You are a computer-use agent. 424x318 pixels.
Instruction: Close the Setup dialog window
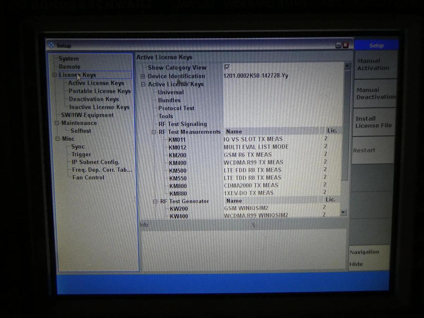point(345,45)
